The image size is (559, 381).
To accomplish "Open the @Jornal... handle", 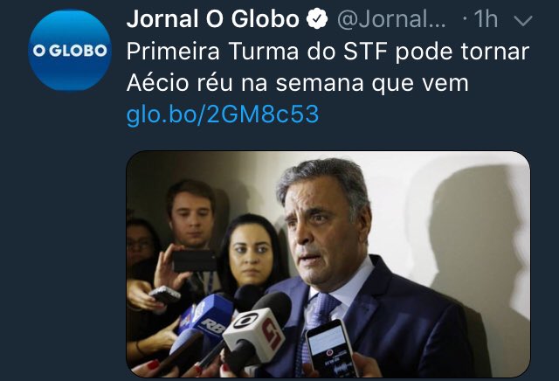I will 391,19.
